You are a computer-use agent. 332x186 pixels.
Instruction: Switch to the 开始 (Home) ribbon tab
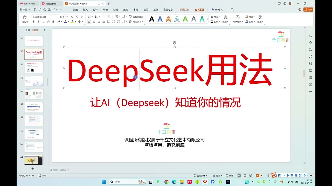[x=75, y=10]
